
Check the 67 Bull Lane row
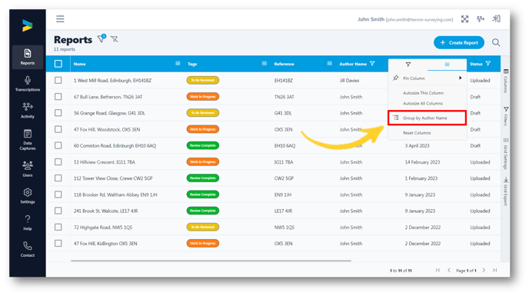pyautogui.click(x=58, y=97)
